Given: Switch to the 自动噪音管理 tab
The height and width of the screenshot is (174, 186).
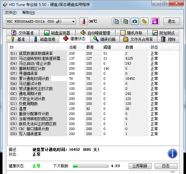Looking at the screenshot, I should click(x=96, y=33).
